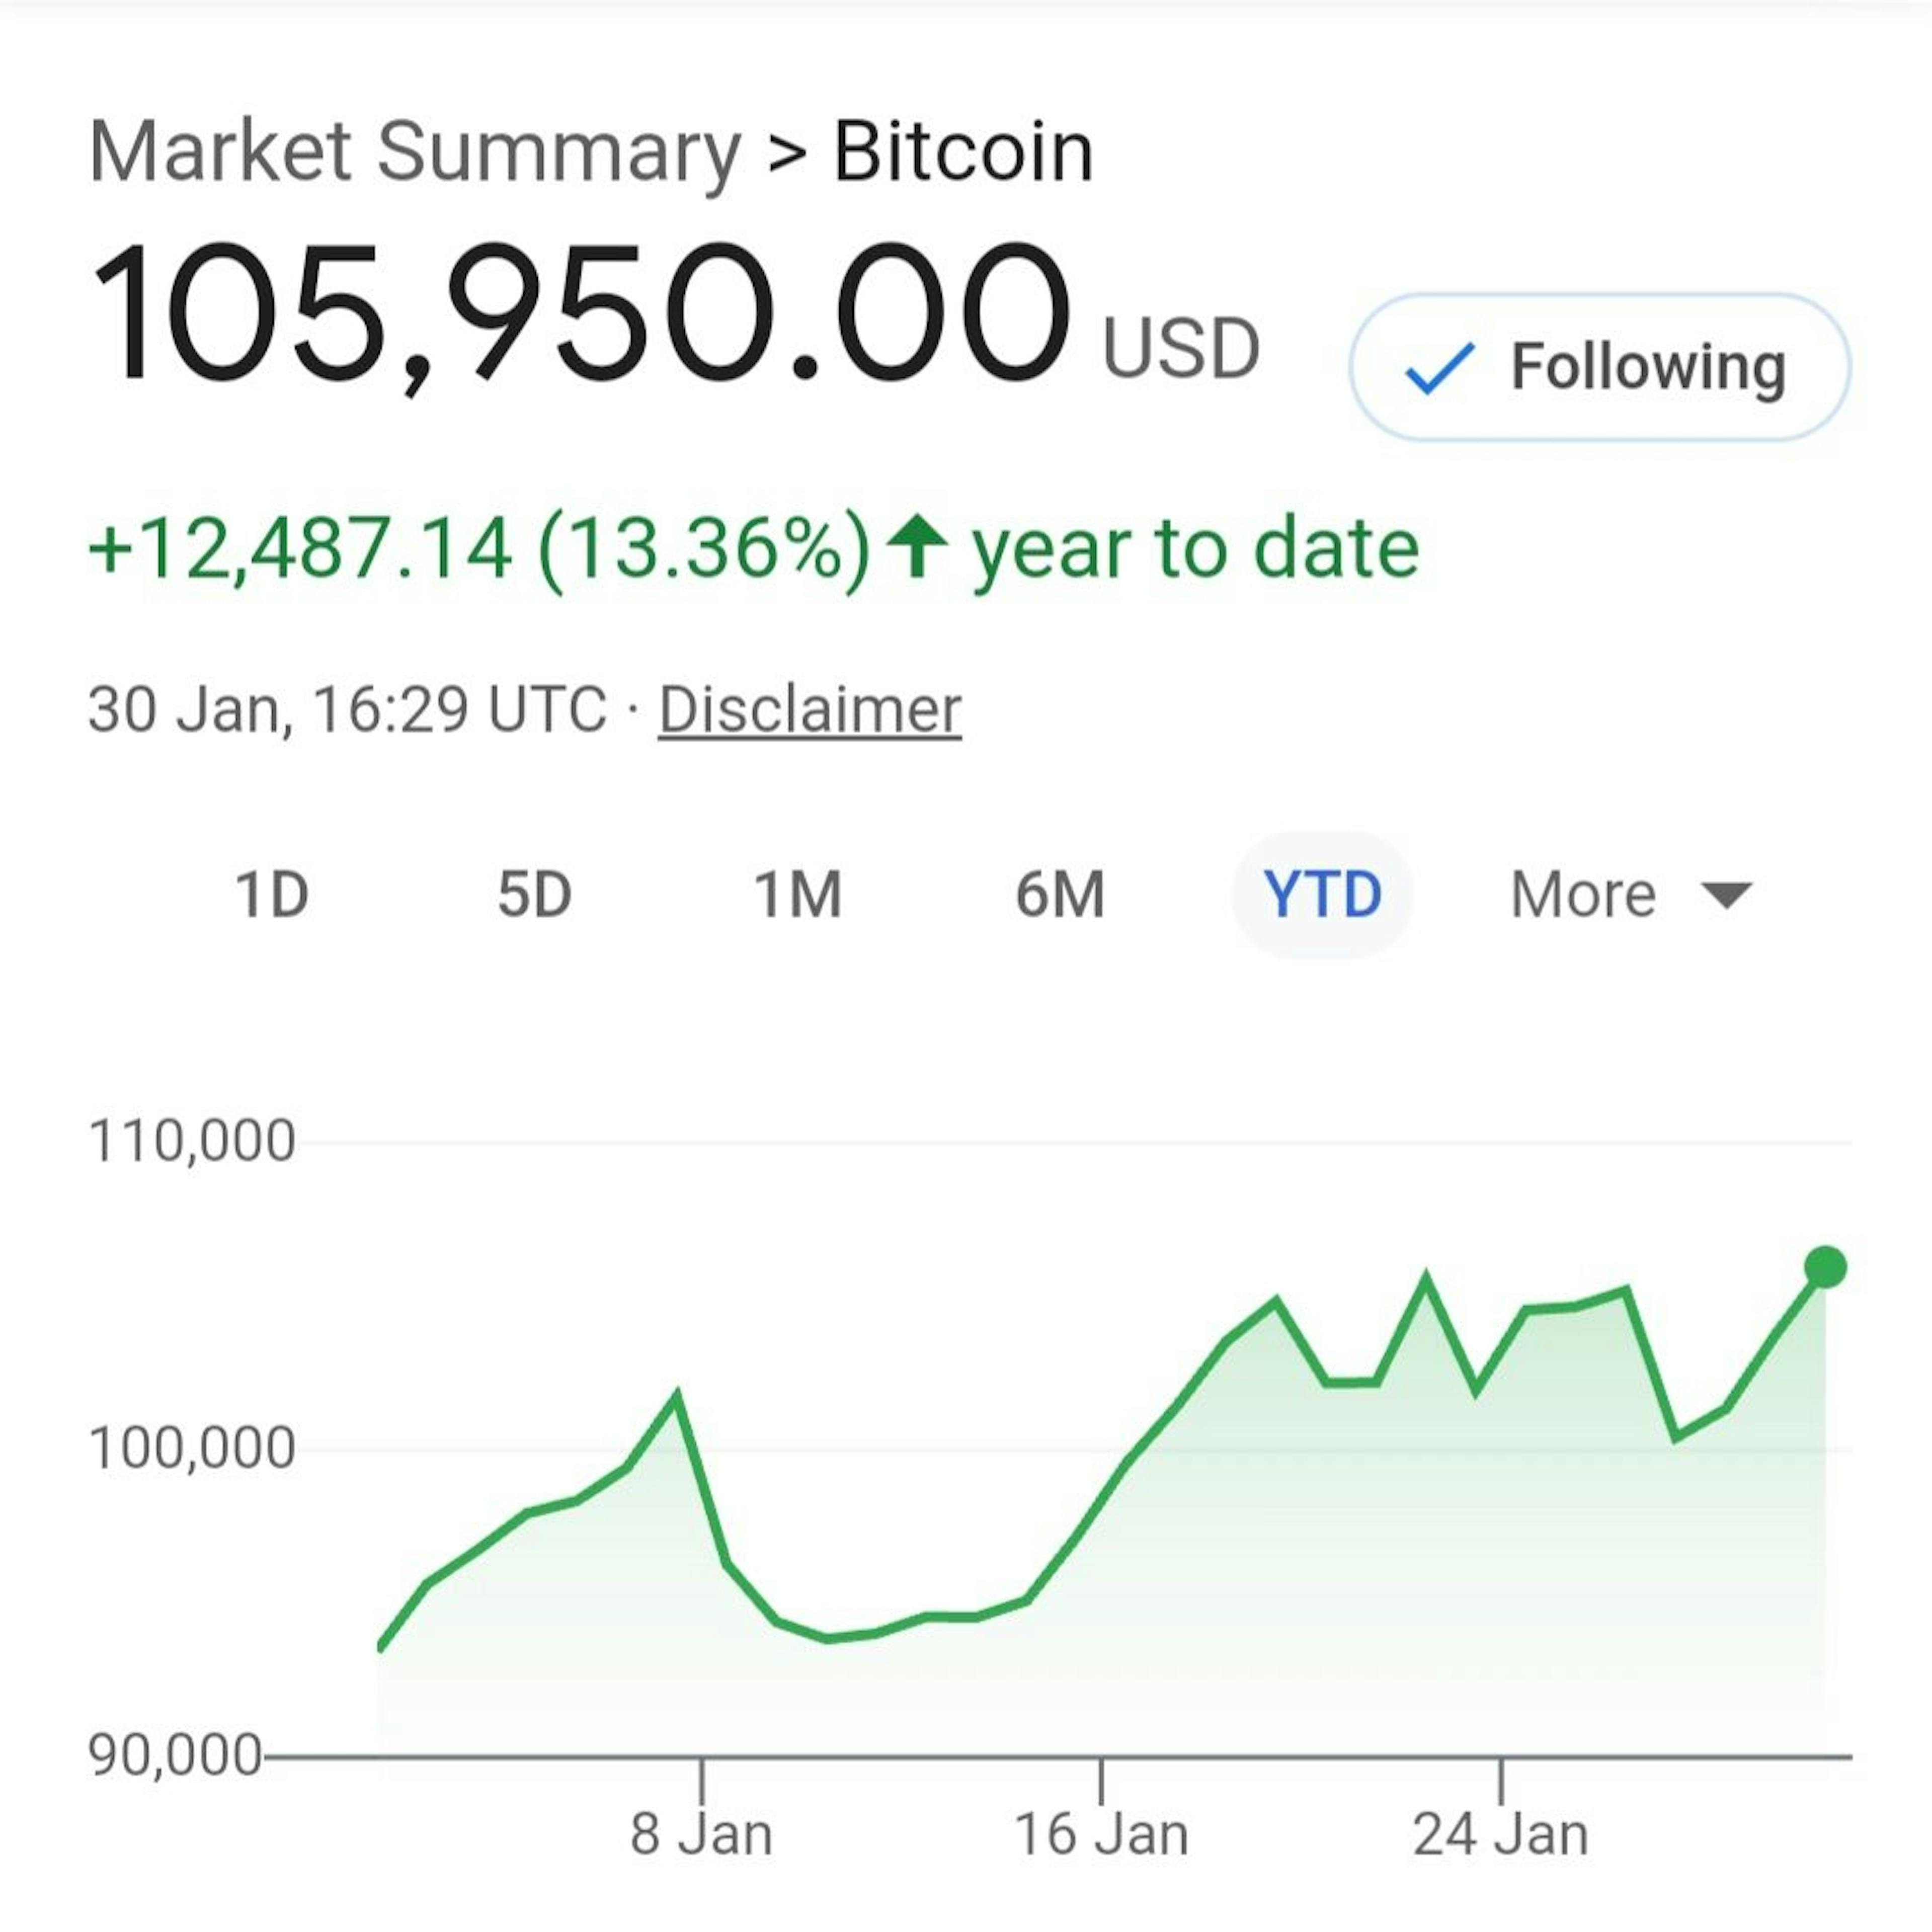Click the 24 Jan chart axis marker
This screenshot has height=1932, width=1932.
coord(1500,1834)
